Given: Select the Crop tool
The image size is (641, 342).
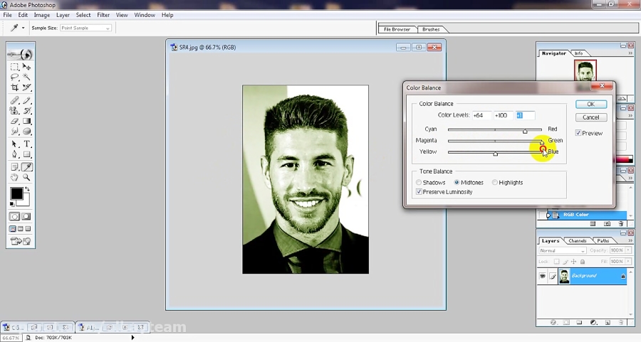Looking at the screenshot, I should click(x=15, y=87).
